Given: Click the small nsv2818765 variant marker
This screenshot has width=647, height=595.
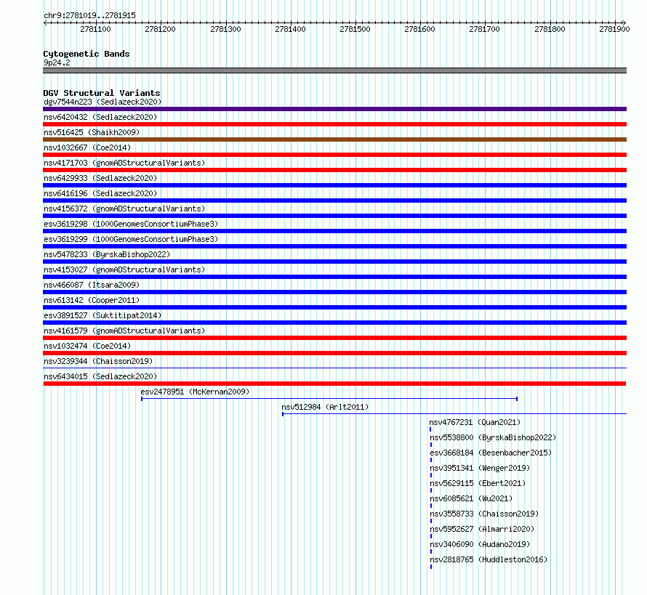Looking at the screenshot, I should pos(431,567).
